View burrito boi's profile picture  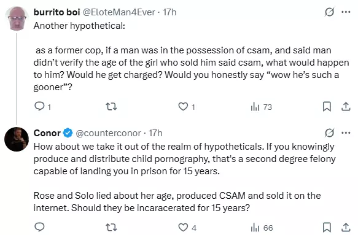(x=17, y=18)
